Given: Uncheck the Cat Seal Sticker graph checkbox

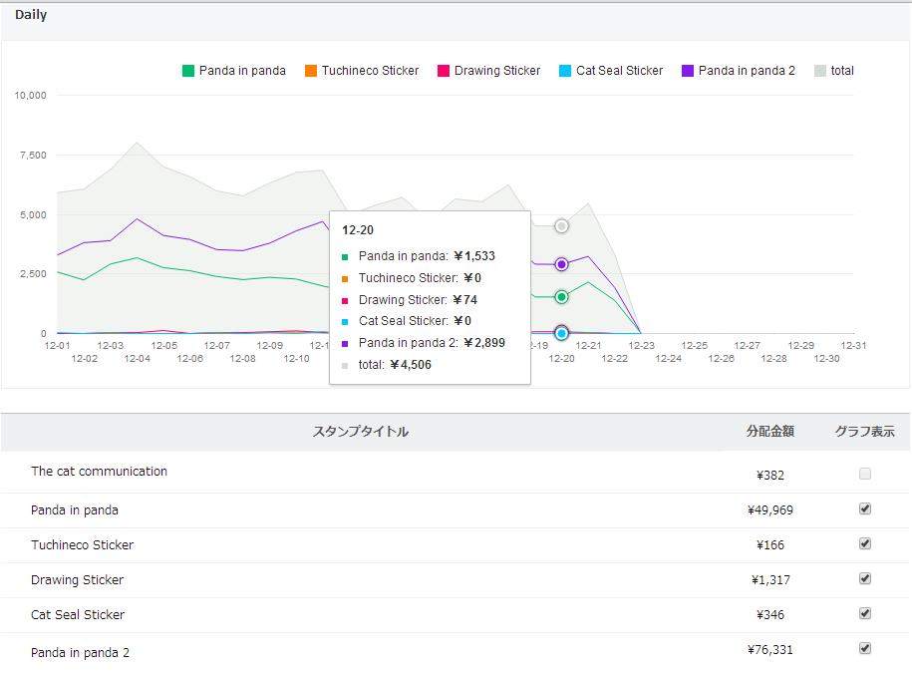Looking at the screenshot, I should [x=865, y=613].
